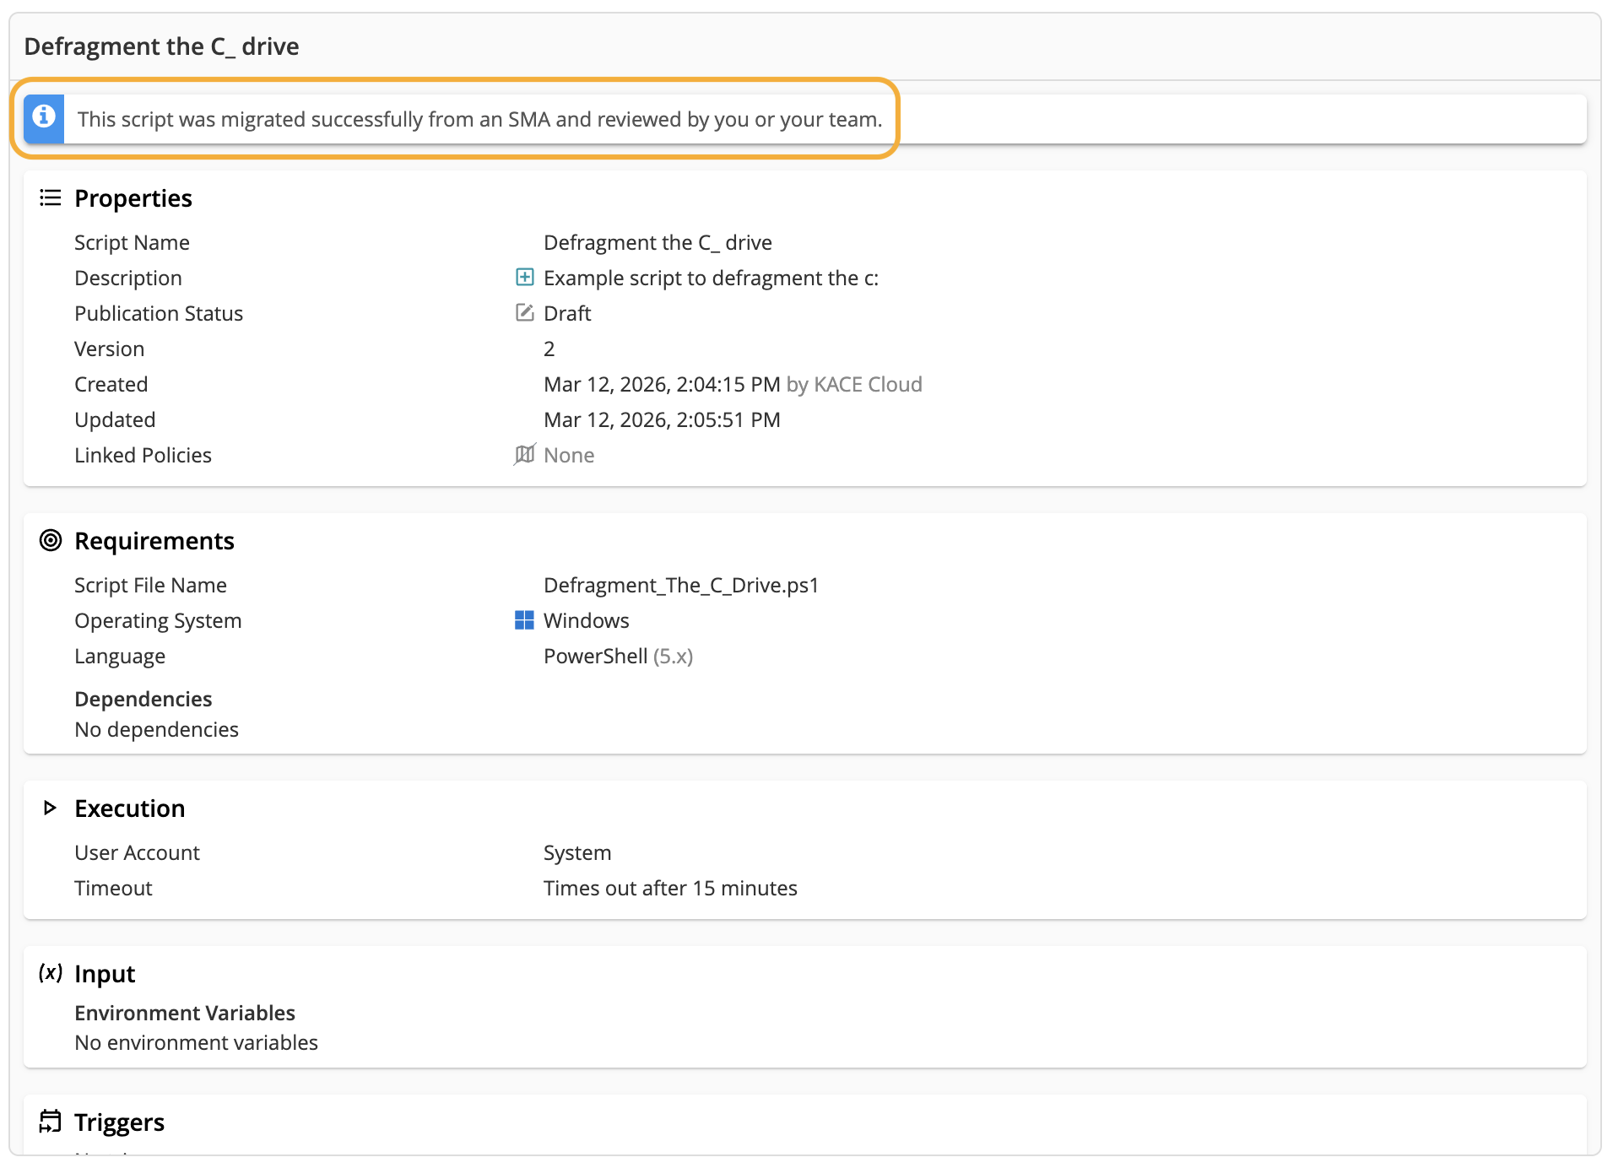Click the Requirements section heading
1613x1168 pixels.
coord(154,541)
